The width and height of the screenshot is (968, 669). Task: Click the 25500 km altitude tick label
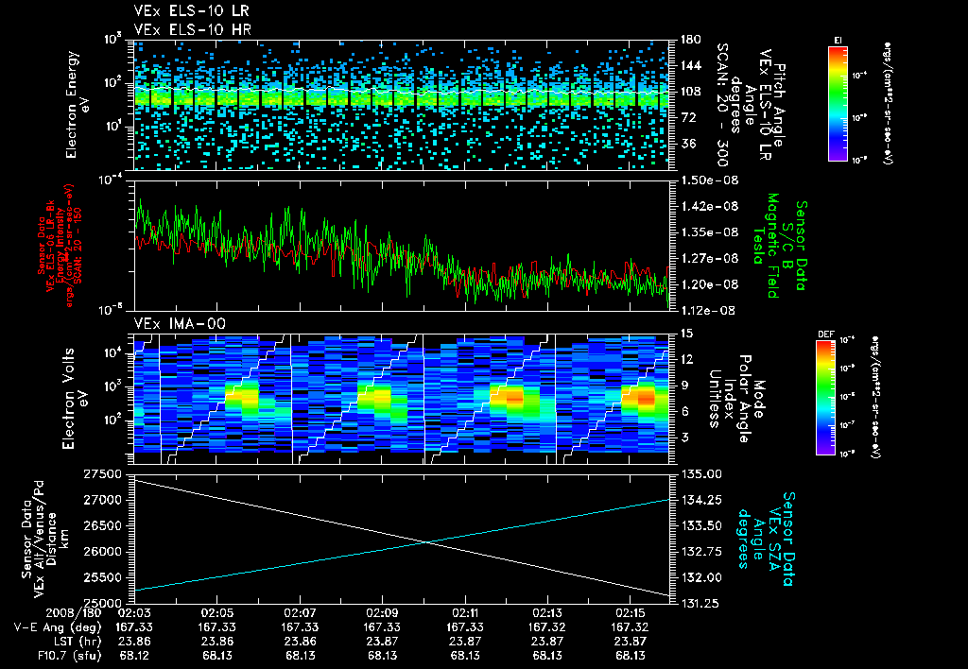point(102,577)
